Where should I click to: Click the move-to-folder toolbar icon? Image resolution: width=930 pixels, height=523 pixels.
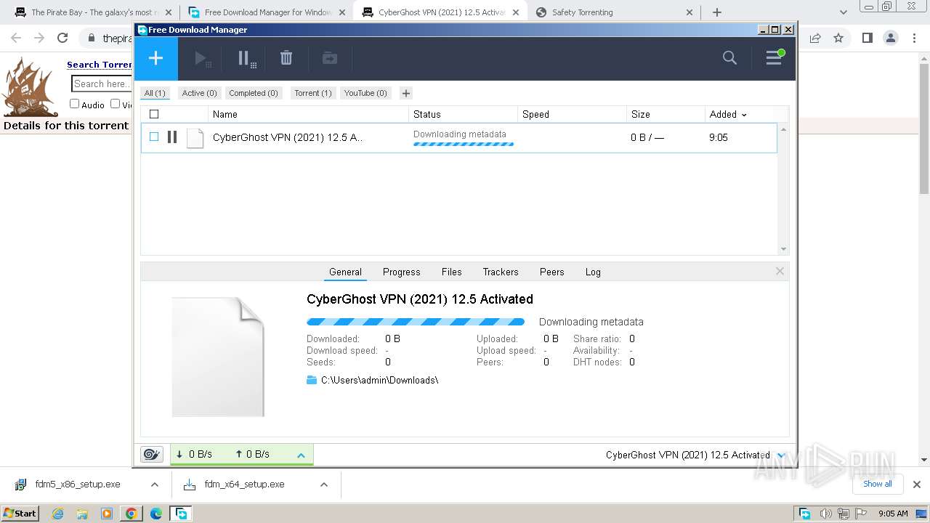point(330,58)
